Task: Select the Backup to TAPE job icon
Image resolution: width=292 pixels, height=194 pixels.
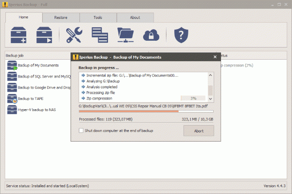Action: 12,98
